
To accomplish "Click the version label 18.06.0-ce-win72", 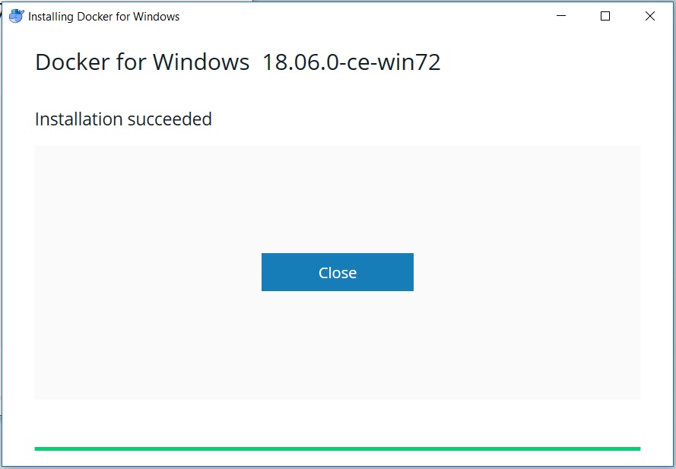I will 351,62.
